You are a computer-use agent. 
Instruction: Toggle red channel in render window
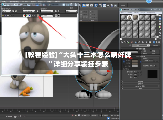[x=24, y=16]
